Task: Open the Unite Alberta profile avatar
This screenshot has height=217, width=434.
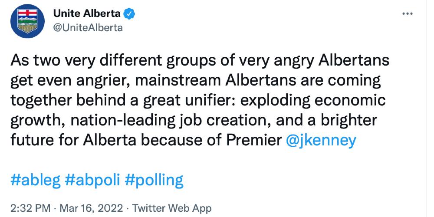Action: pos(27,21)
